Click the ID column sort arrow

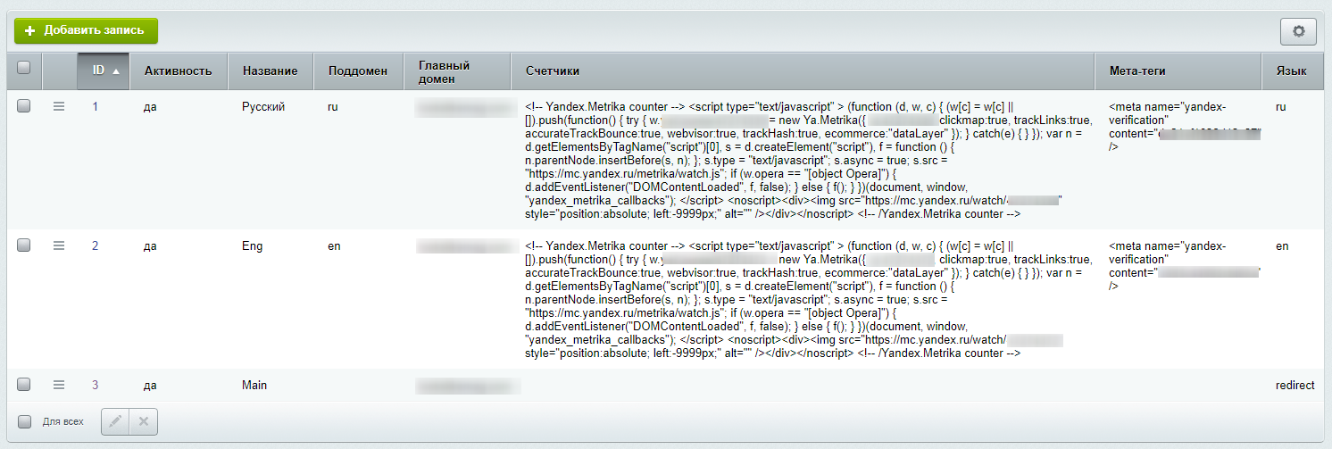point(116,71)
